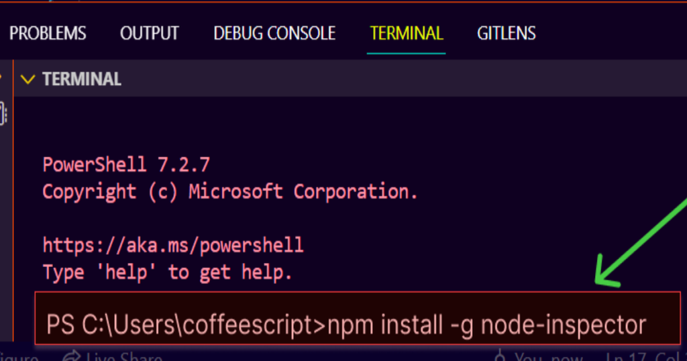This screenshot has width=687, height=361.
Task: Click the TERMINAL section header label
Action: (81, 79)
